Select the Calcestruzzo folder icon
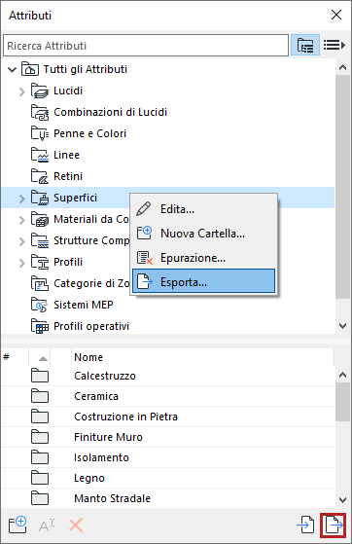The height and width of the screenshot is (544, 352). [40, 376]
